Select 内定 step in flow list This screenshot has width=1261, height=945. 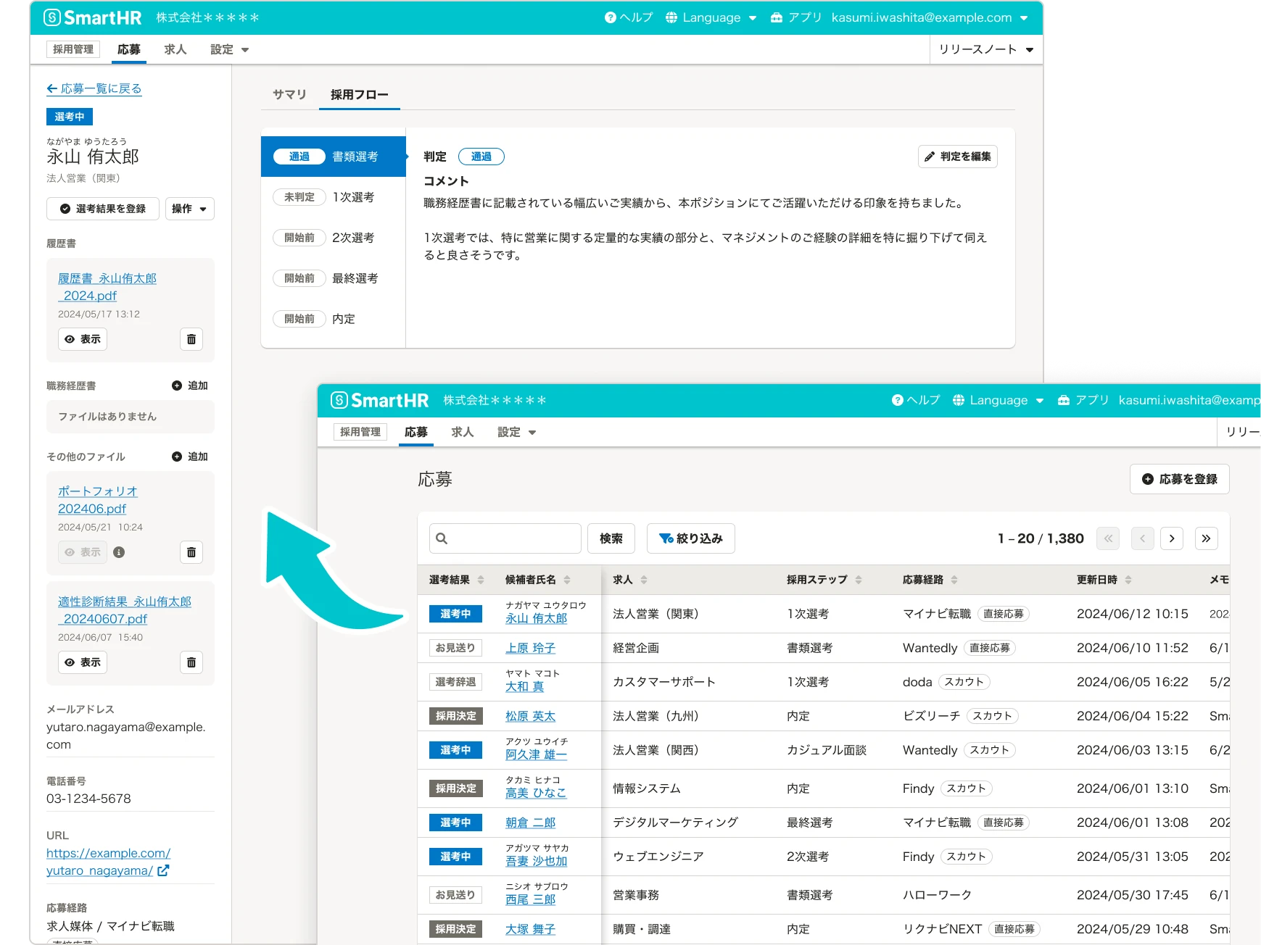tap(334, 319)
